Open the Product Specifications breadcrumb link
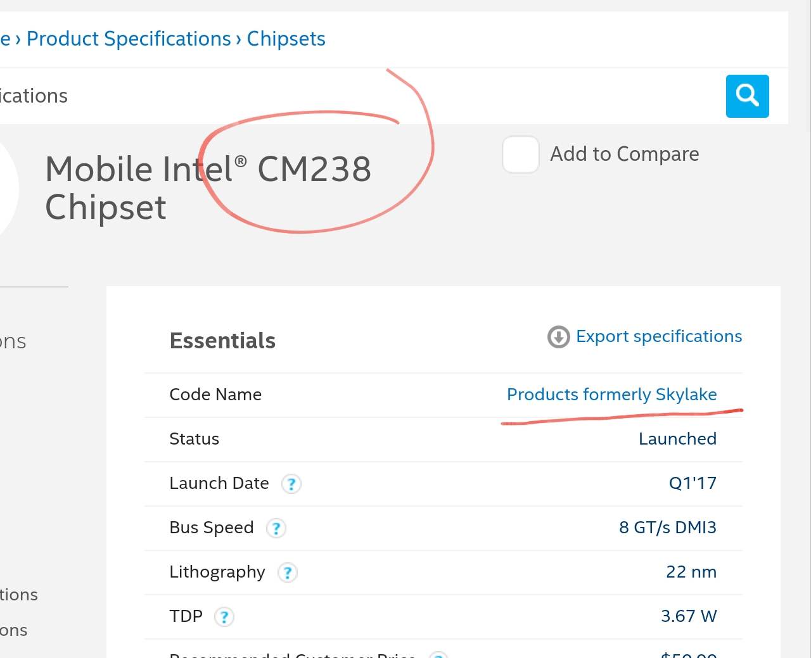This screenshot has width=811, height=658. (129, 39)
